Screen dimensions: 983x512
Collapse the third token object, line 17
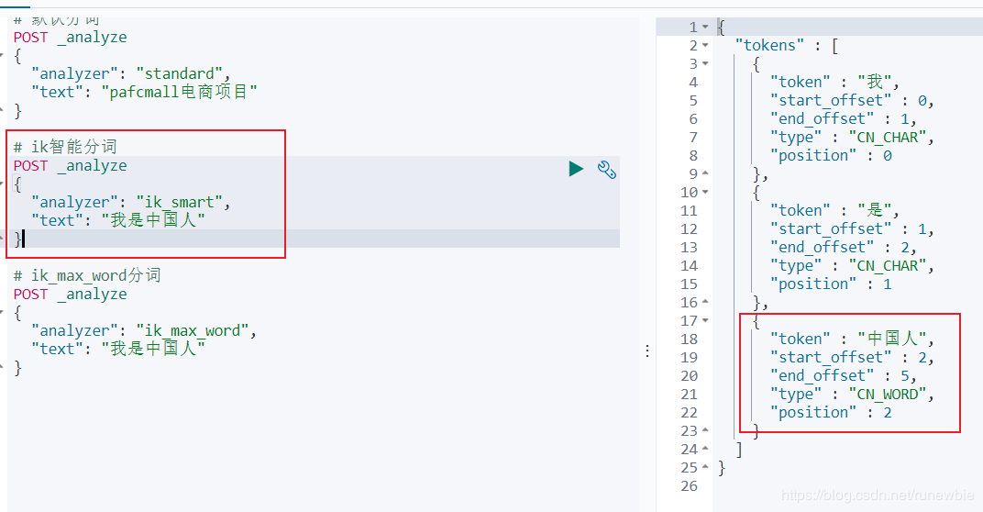coord(705,320)
